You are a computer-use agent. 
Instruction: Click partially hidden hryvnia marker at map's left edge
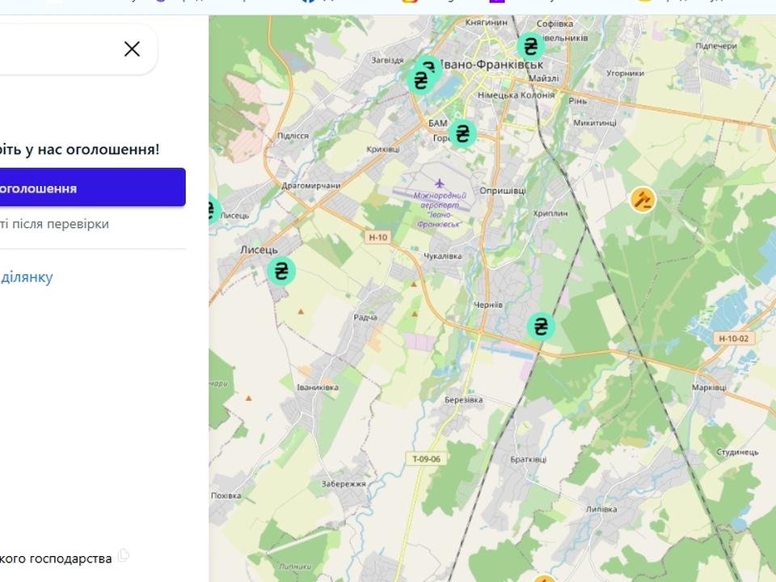point(213,210)
